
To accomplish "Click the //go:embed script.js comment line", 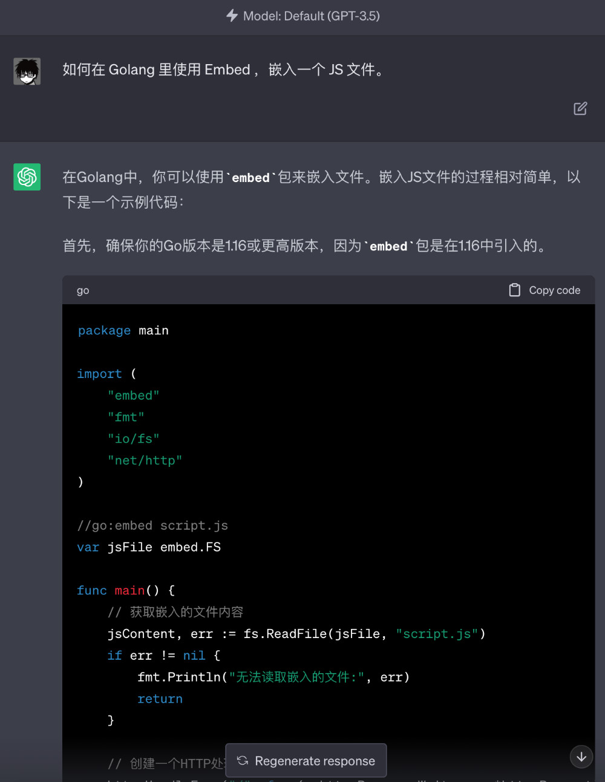I will tap(152, 526).
